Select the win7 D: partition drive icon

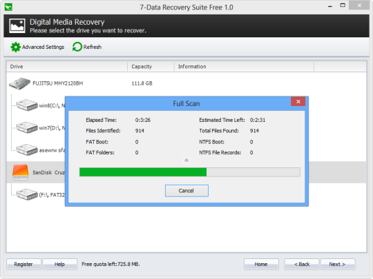pyautogui.click(x=27, y=127)
